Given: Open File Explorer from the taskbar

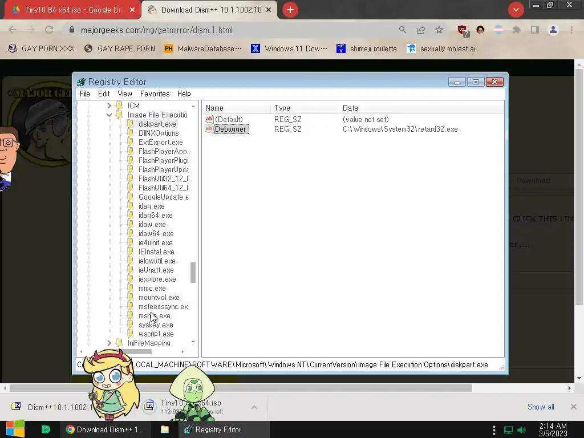Looking at the screenshot, I should [x=165, y=429].
